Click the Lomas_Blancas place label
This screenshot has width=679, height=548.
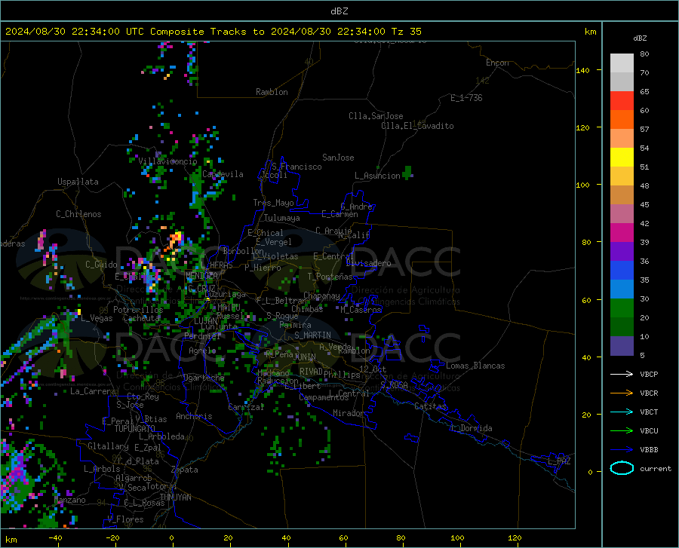click(x=475, y=366)
